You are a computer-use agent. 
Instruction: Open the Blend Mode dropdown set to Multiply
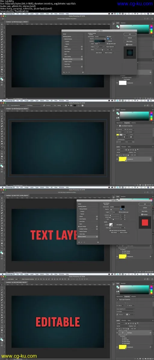[115, 207]
